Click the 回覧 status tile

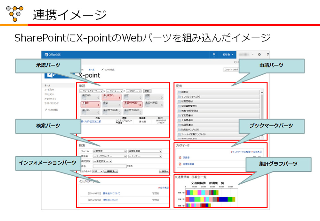click(x=154, y=97)
